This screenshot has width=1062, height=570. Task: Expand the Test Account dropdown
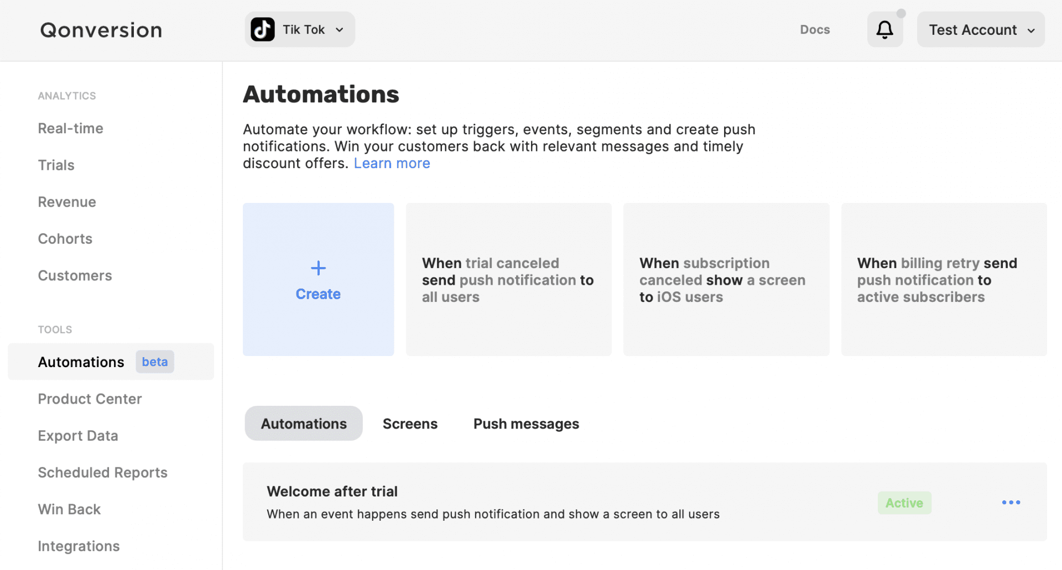[980, 29]
